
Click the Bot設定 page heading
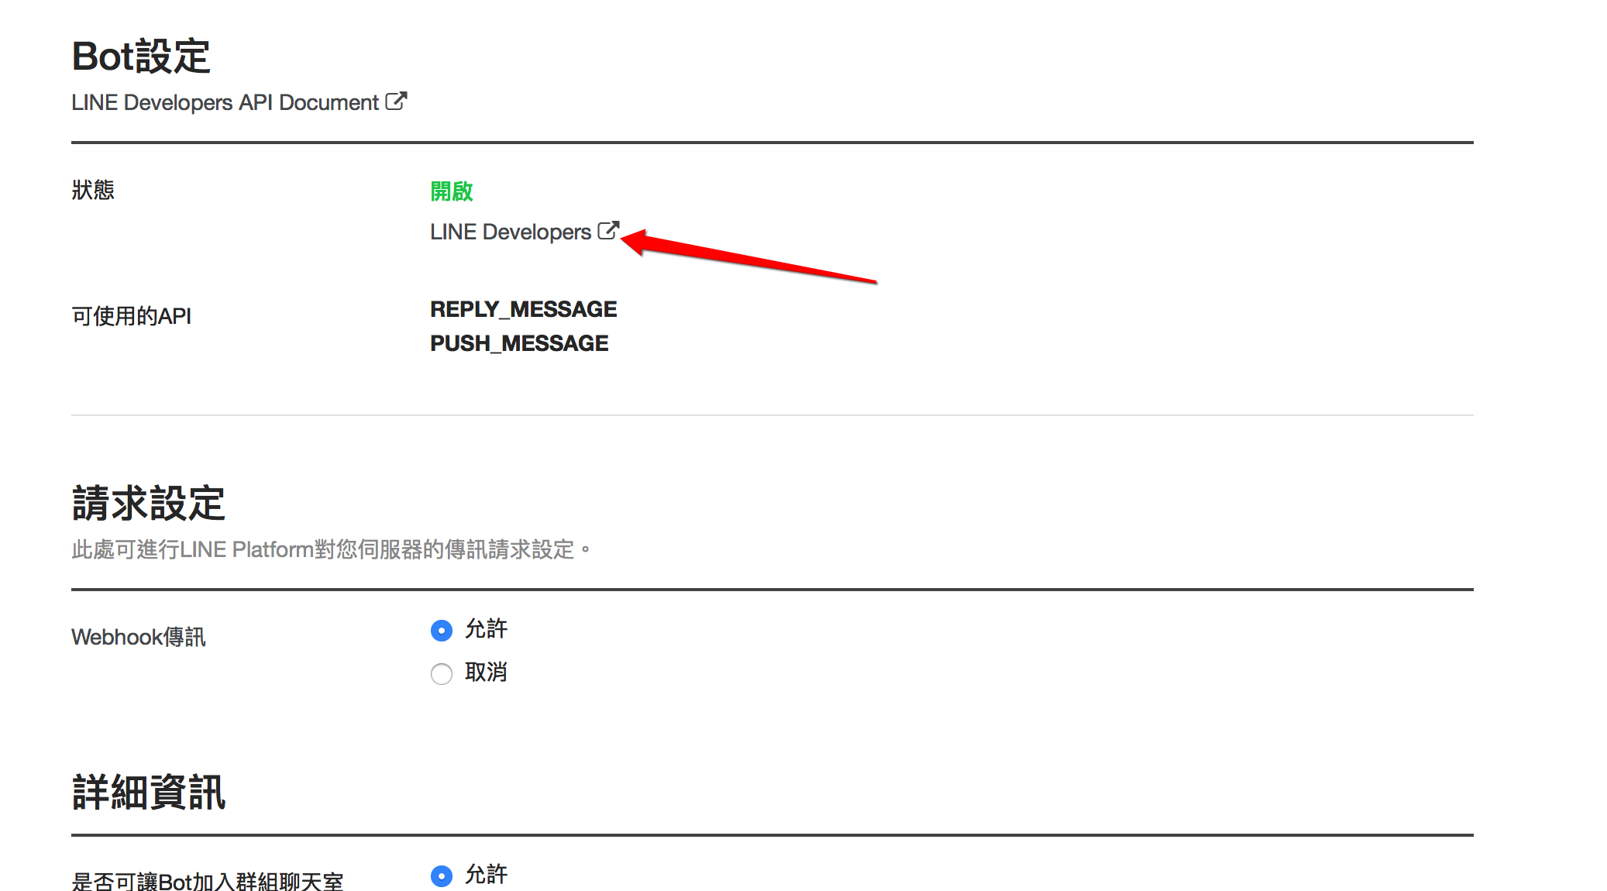pos(141,57)
